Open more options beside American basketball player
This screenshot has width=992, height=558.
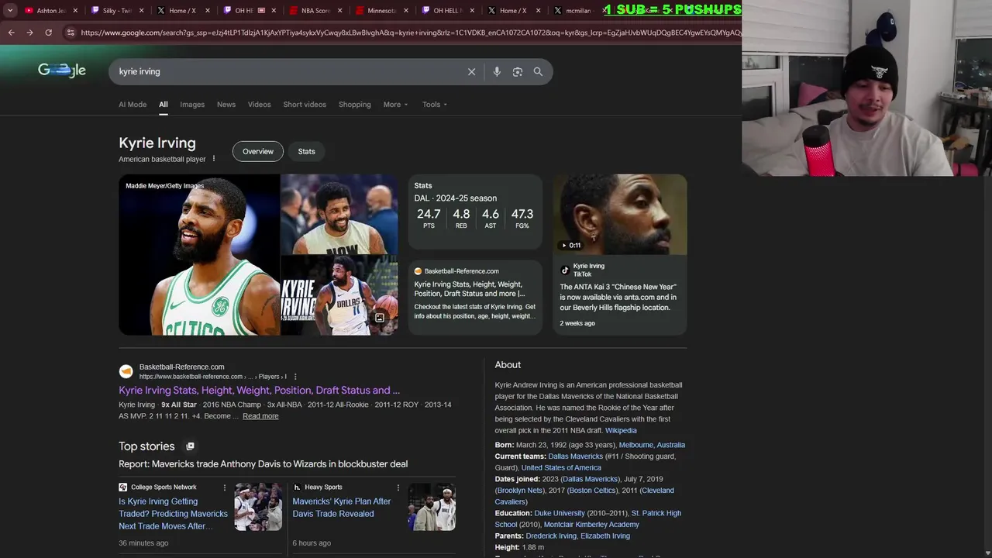214,159
